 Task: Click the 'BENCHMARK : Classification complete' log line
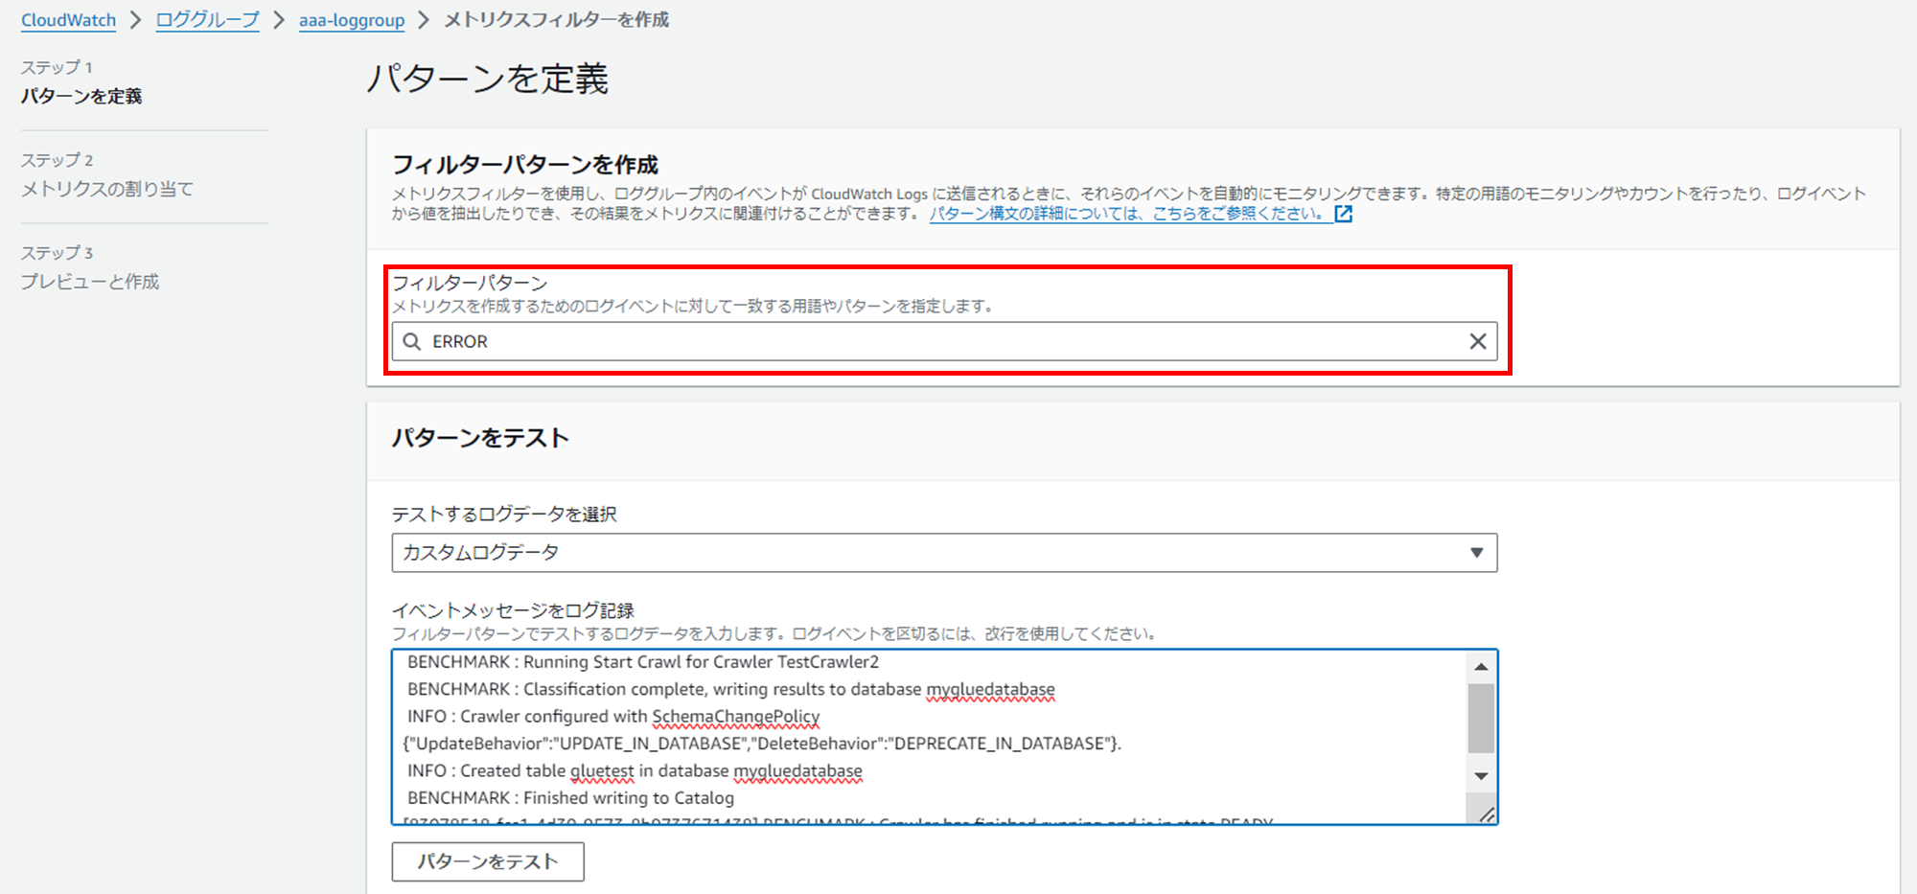point(731,689)
